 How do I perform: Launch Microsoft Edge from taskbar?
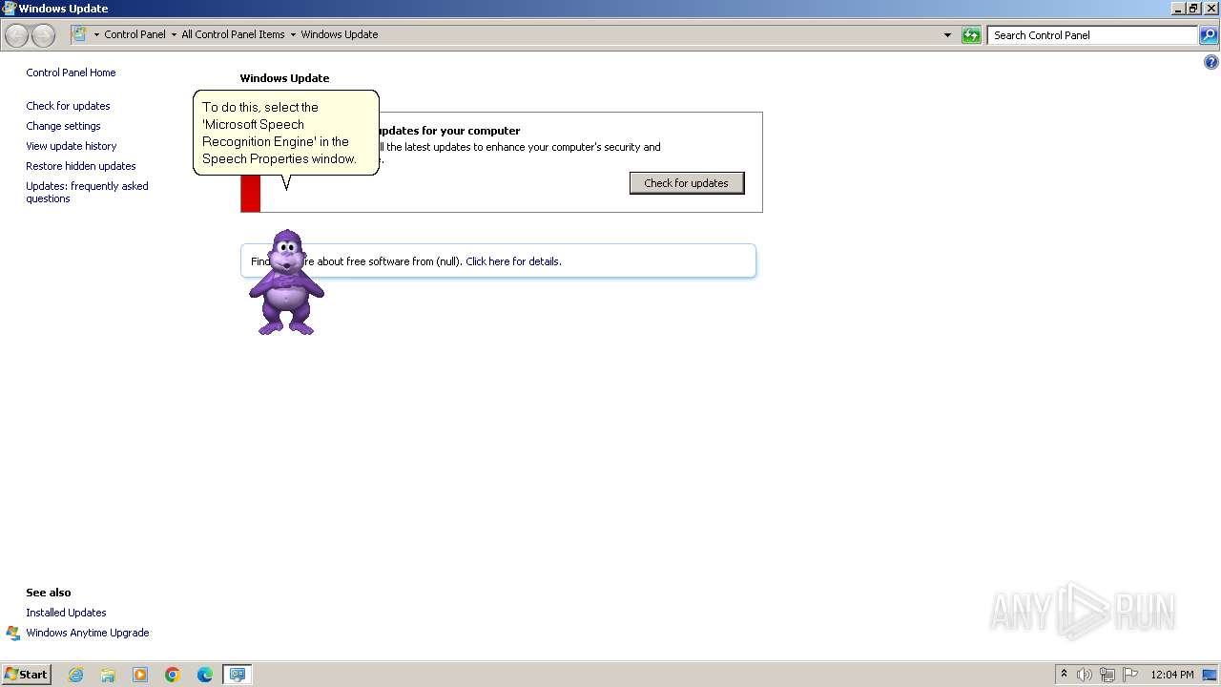[205, 675]
